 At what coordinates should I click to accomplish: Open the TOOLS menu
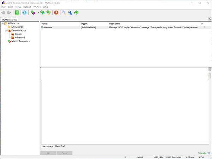tap(37, 7)
